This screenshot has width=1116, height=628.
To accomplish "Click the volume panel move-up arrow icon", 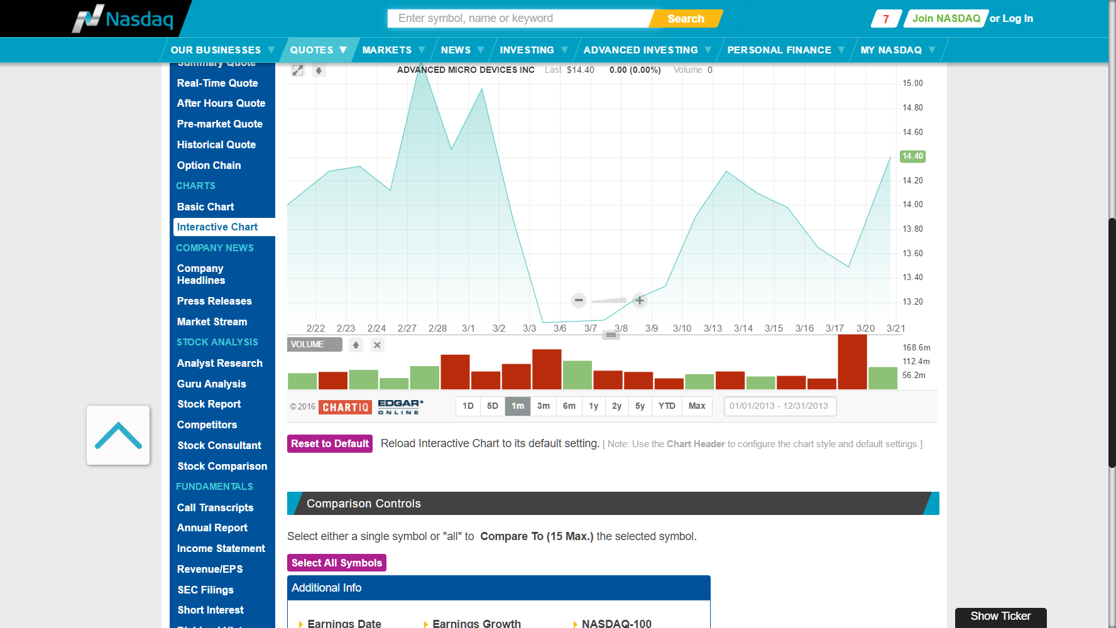I will pyautogui.click(x=356, y=345).
